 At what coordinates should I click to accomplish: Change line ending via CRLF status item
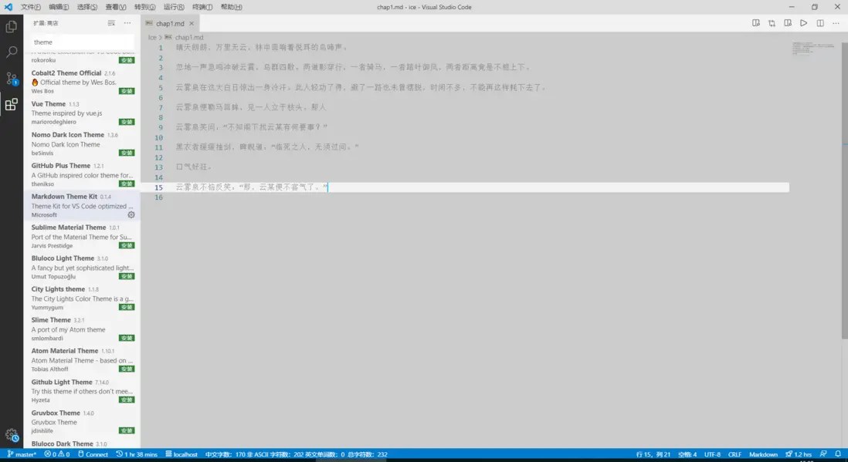coord(734,454)
